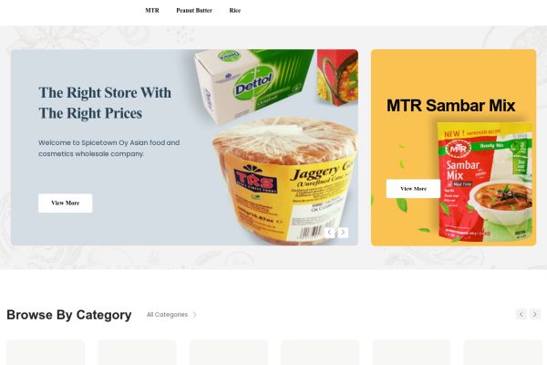
Task: Open the All Categories link
Action: point(167,314)
